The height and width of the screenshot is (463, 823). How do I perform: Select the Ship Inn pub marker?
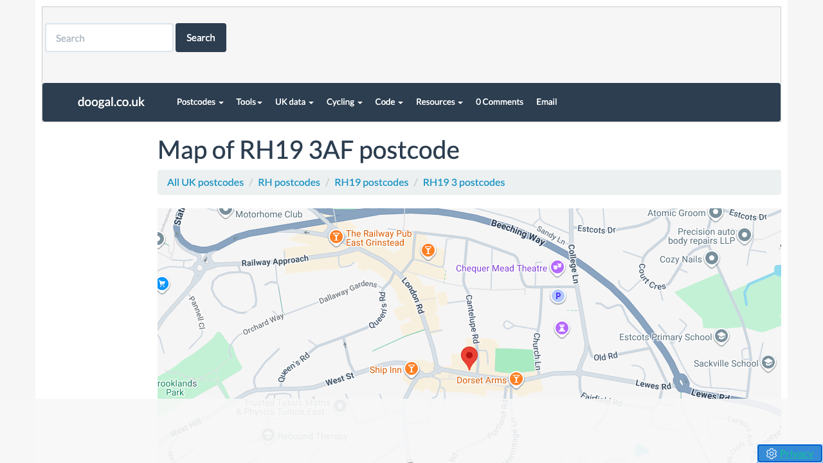click(x=411, y=369)
